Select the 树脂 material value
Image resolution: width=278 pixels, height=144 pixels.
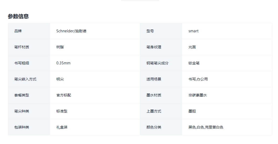[60, 47]
